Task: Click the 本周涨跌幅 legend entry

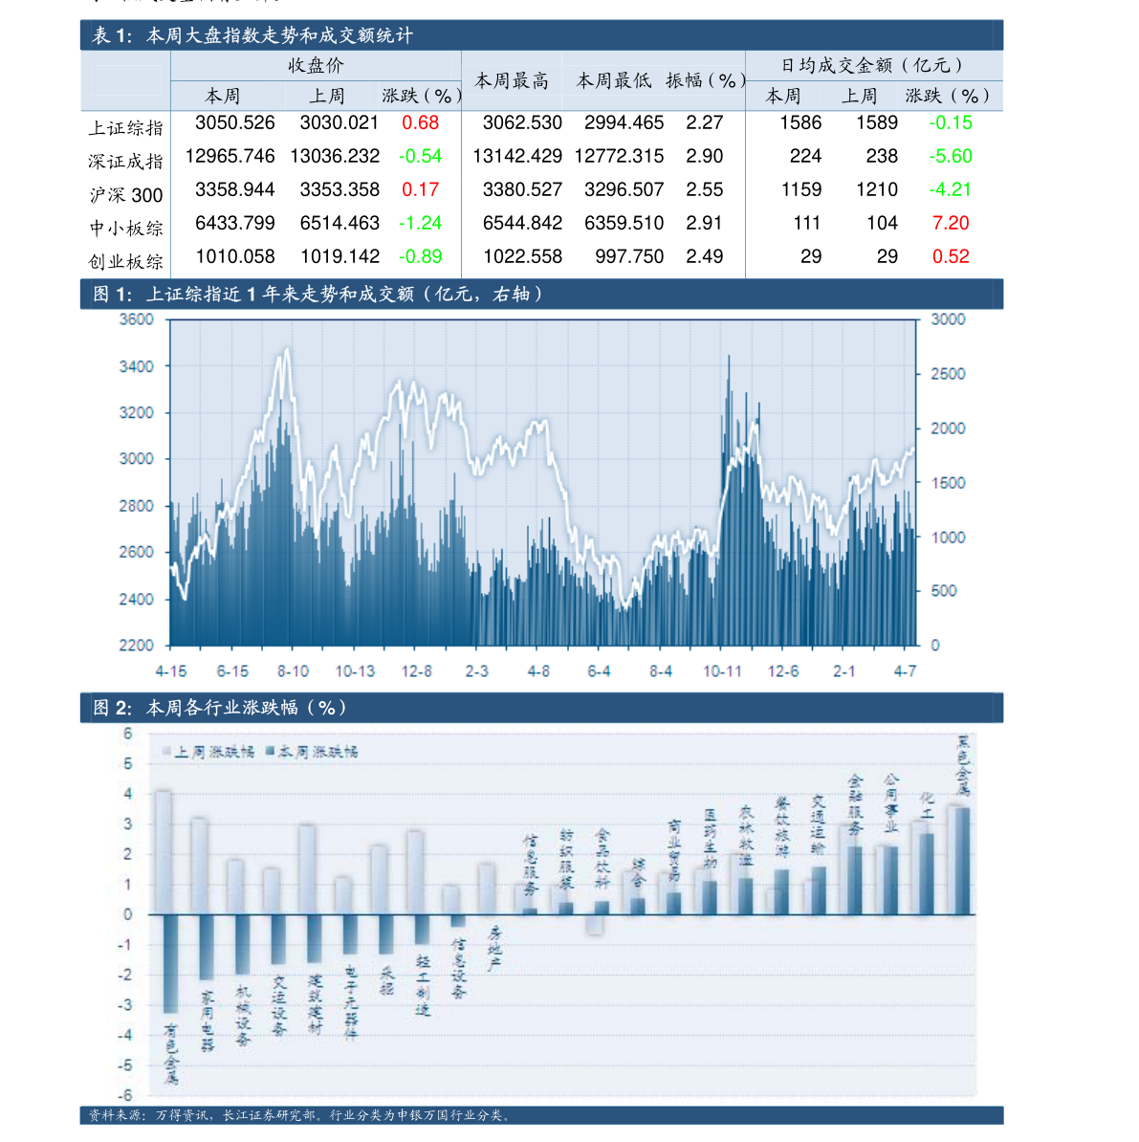Action: click(312, 752)
